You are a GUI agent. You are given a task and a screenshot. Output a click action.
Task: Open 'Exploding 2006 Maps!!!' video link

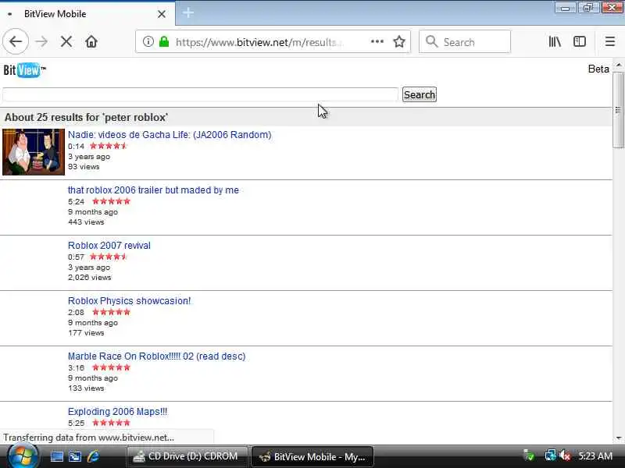118,412
